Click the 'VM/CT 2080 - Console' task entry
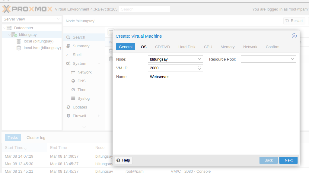This screenshot has height=173, width=309. tap(191, 171)
